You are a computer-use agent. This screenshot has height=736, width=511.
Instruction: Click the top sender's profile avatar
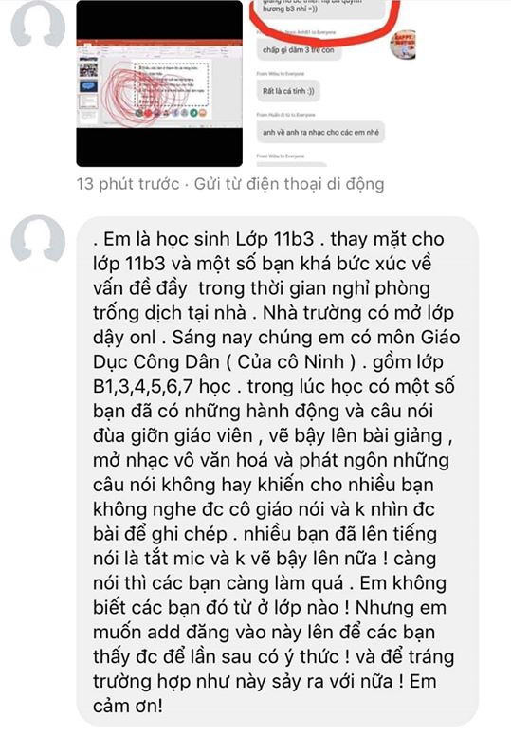38,24
